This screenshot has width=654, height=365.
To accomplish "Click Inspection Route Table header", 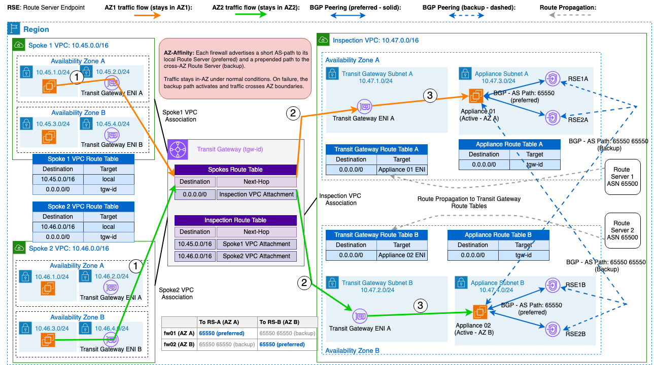I will point(235,220).
